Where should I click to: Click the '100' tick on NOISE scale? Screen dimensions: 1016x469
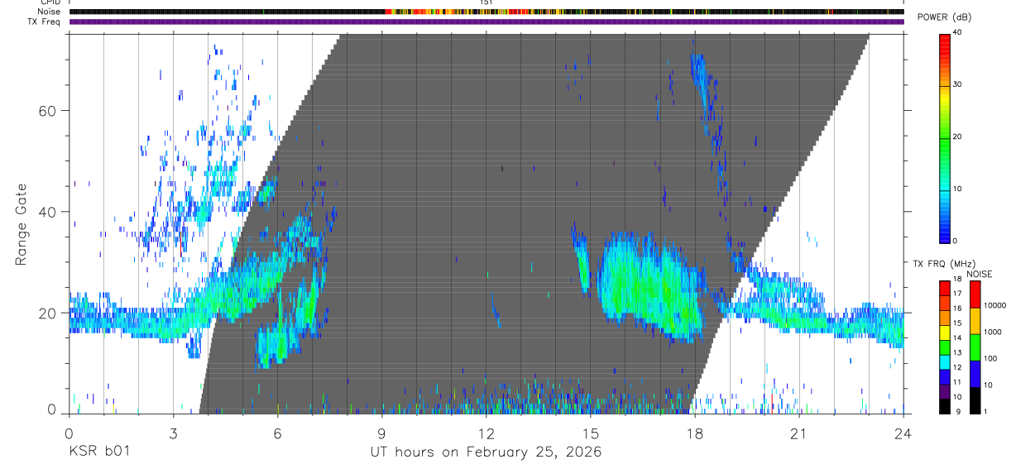tap(991, 358)
